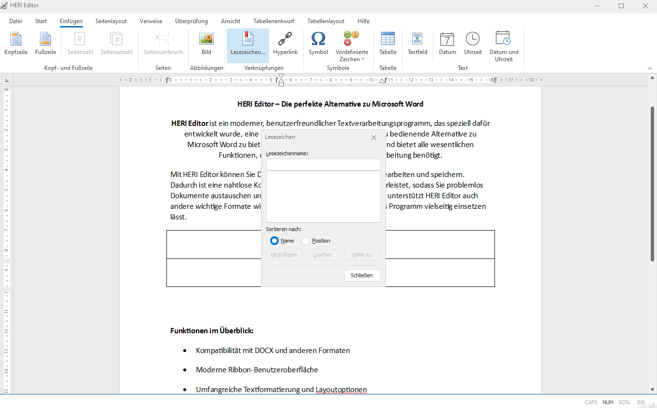
Task: Select the Position sort radio button
Action: point(306,241)
